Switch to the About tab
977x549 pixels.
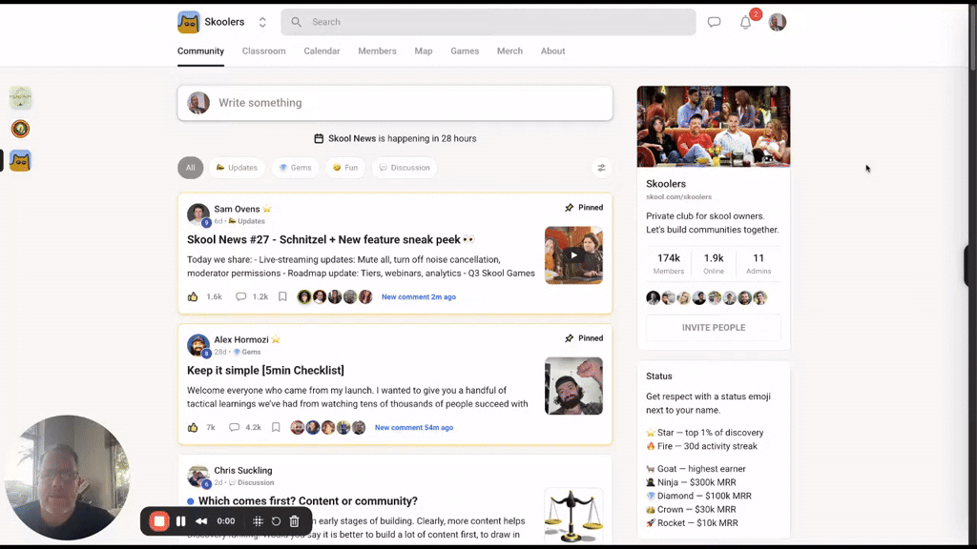click(x=552, y=51)
